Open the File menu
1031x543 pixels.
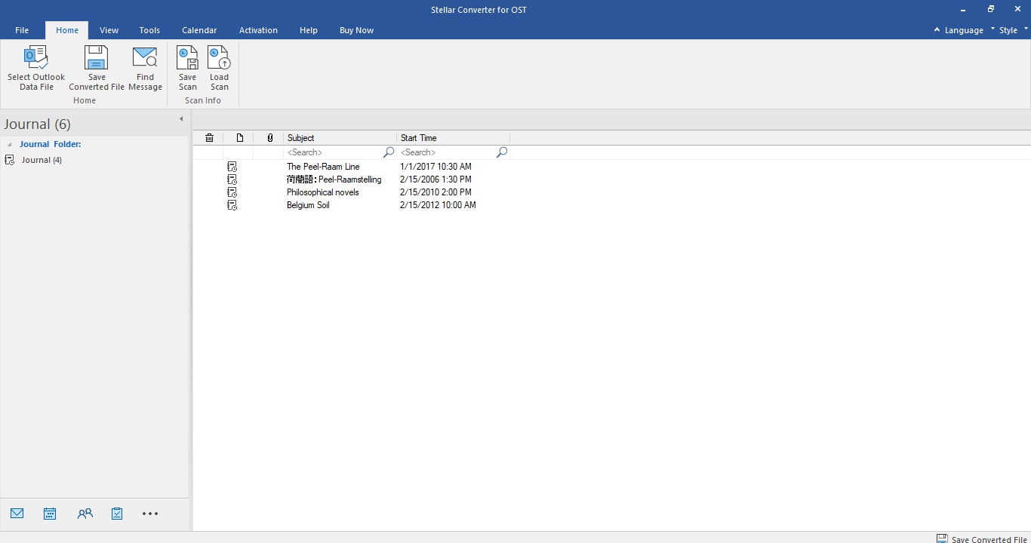click(x=22, y=30)
